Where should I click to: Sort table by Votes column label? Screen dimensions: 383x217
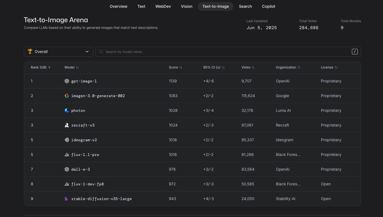click(x=246, y=67)
